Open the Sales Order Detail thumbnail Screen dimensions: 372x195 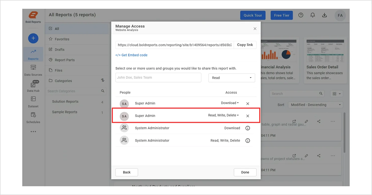(x=325, y=51)
